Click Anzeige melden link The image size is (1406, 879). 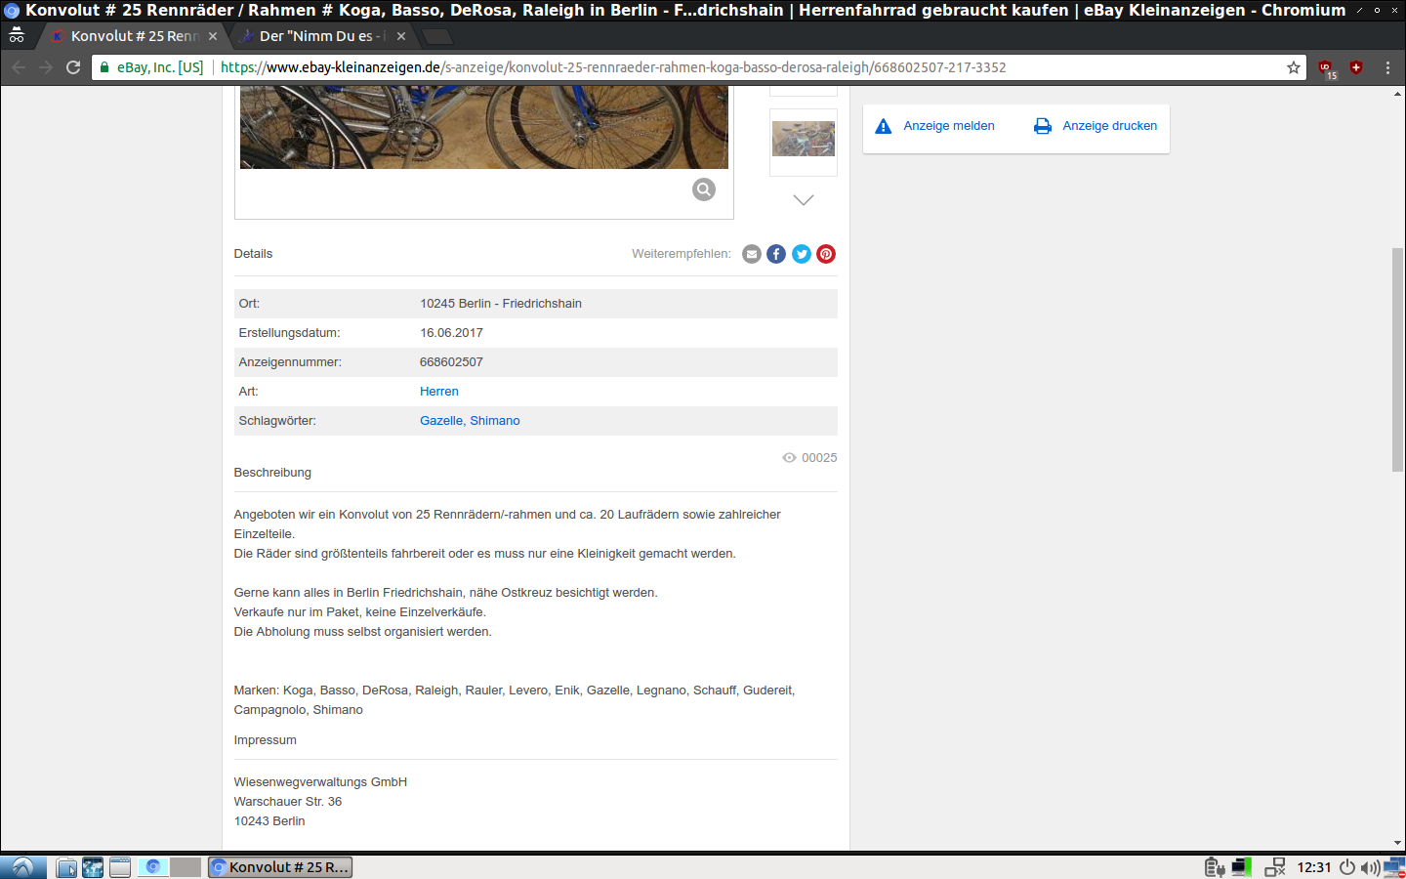coord(949,126)
